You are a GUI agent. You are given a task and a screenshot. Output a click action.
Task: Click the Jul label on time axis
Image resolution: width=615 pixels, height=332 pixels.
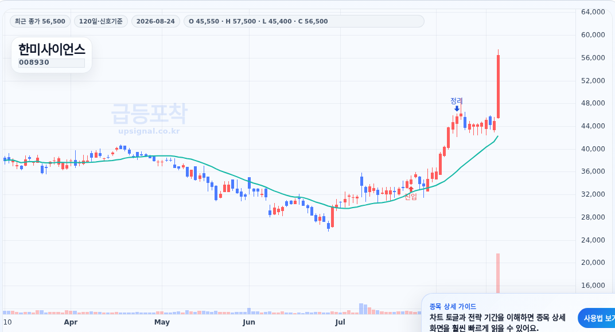(340, 322)
